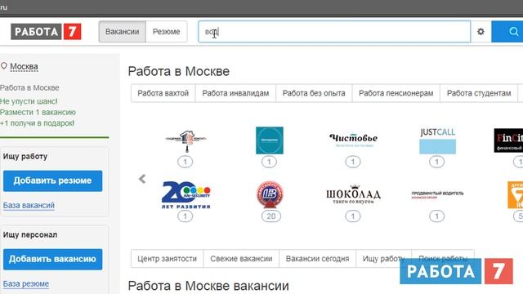Click the Размести 1 вакансию promo text
523x294 pixels.
(x=38, y=113)
